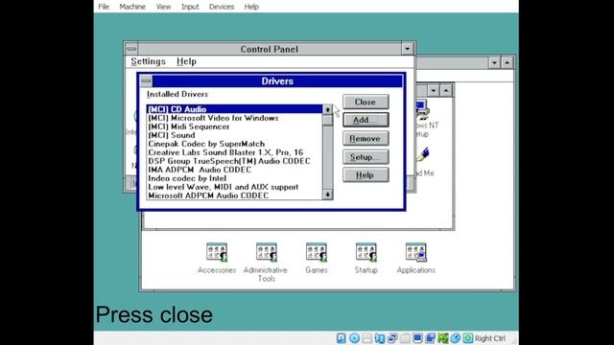Select DSP Group TrueSpeech Audio CODEC

pos(234,161)
